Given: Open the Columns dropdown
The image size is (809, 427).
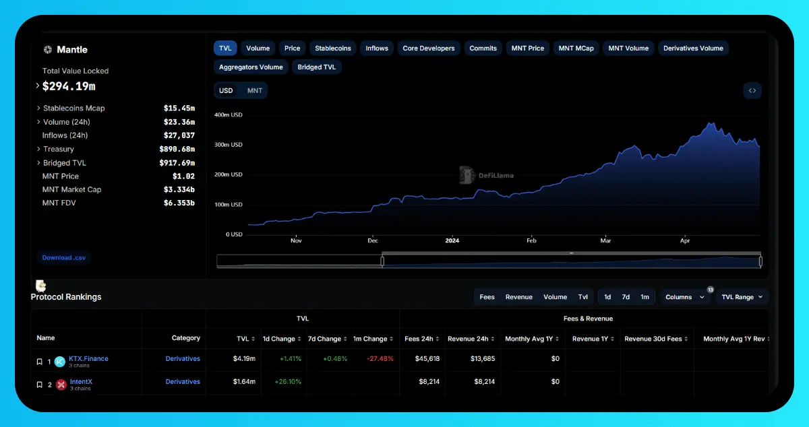Looking at the screenshot, I should click(x=685, y=297).
